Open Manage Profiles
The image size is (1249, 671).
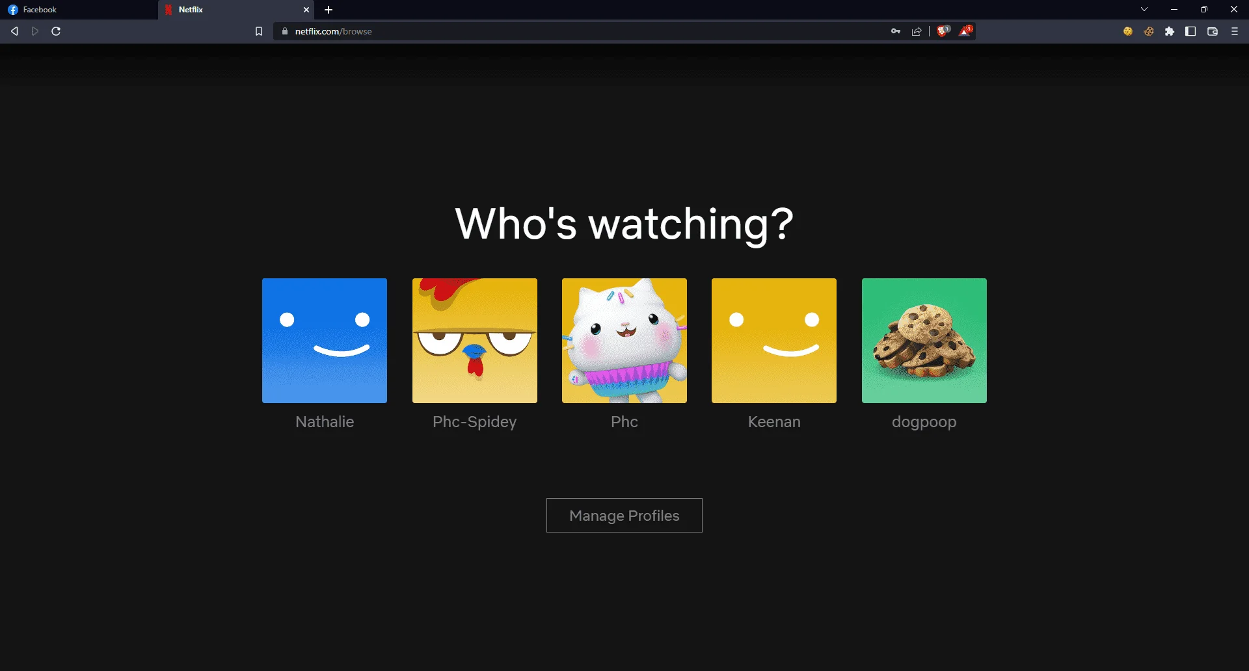[x=624, y=516]
